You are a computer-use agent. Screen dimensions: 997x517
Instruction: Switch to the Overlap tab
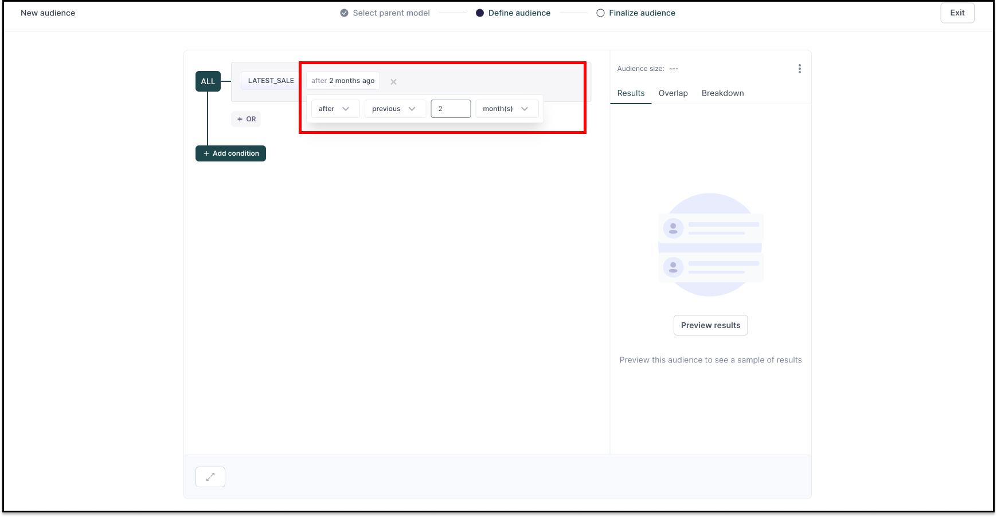673,93
